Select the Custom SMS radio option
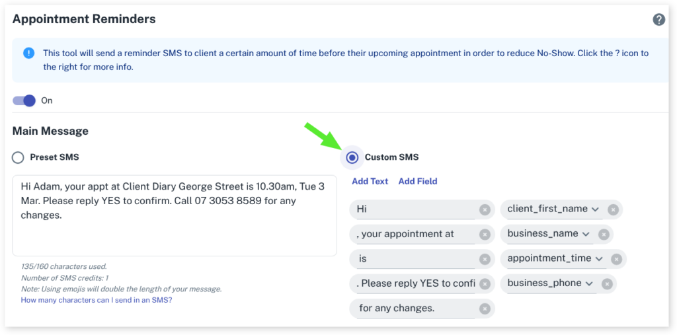677x335 pixels. point(352,157)
